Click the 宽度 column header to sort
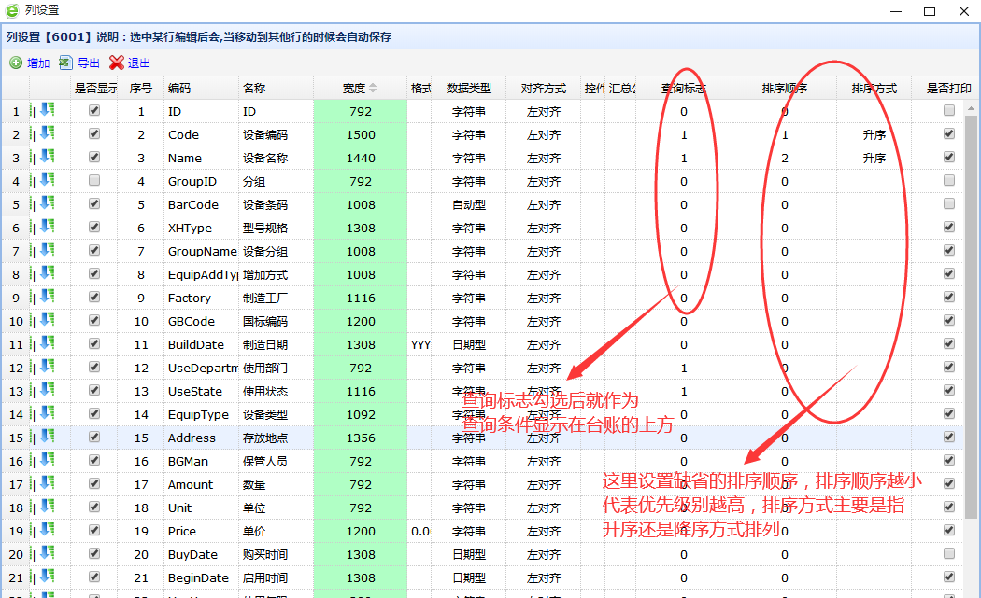The image size is (981, 598). coord(360,88)
